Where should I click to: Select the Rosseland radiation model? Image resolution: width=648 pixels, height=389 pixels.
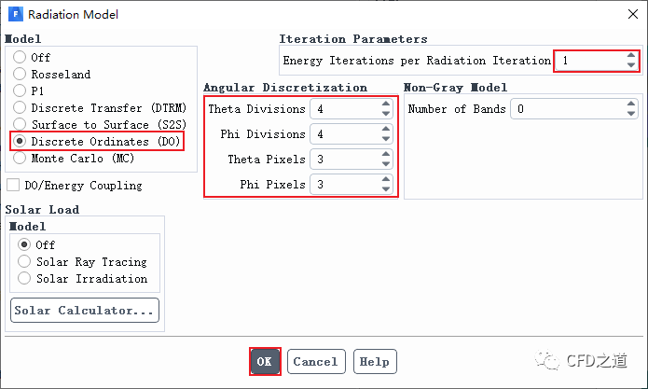(x=20, y=74)
